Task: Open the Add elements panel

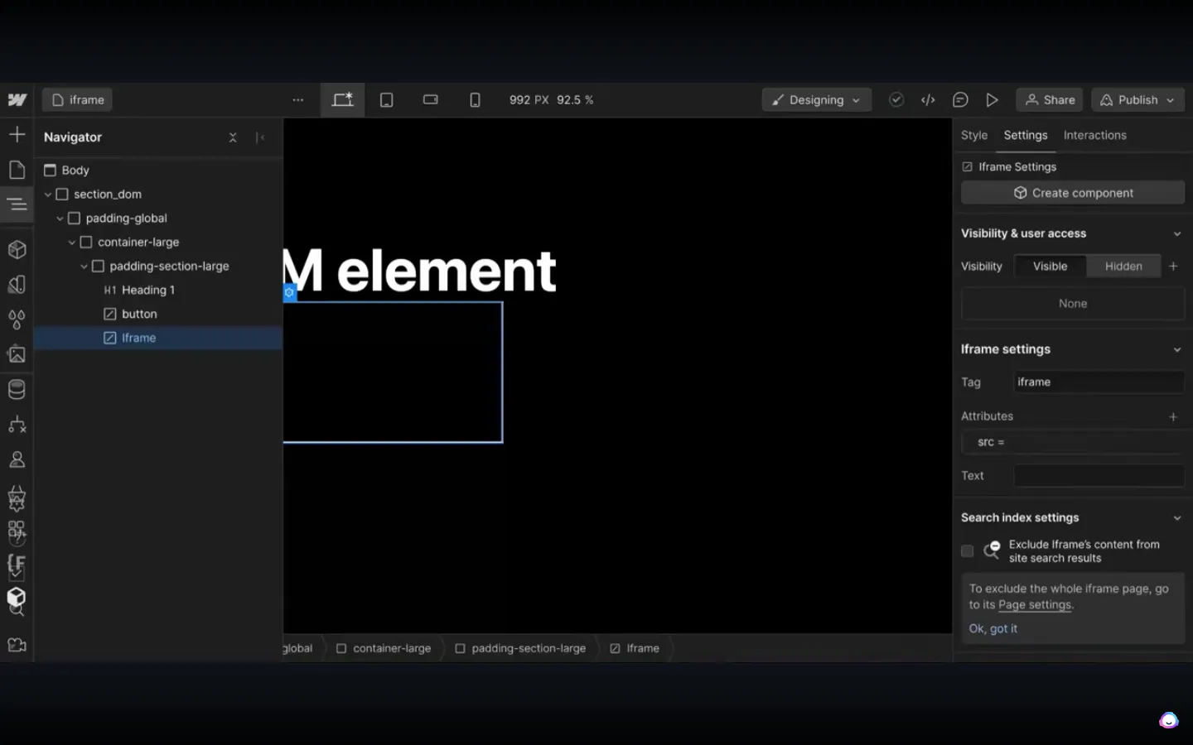Action: pos(17,134)
